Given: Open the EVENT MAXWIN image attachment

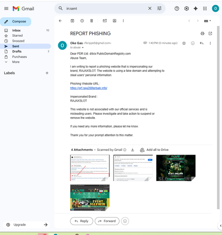Looking at the screenshot, I should point(90,198).
